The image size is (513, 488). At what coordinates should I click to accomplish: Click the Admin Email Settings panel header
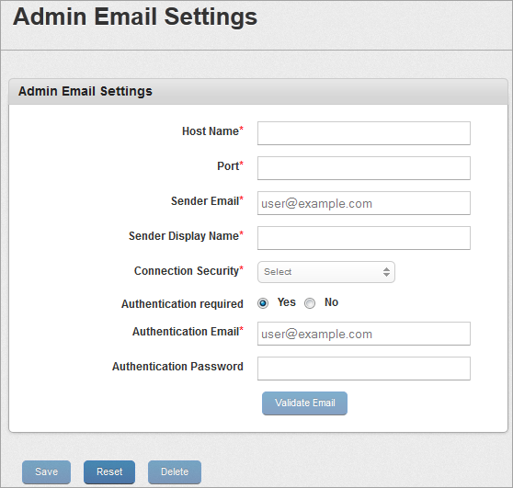(258, 92)
